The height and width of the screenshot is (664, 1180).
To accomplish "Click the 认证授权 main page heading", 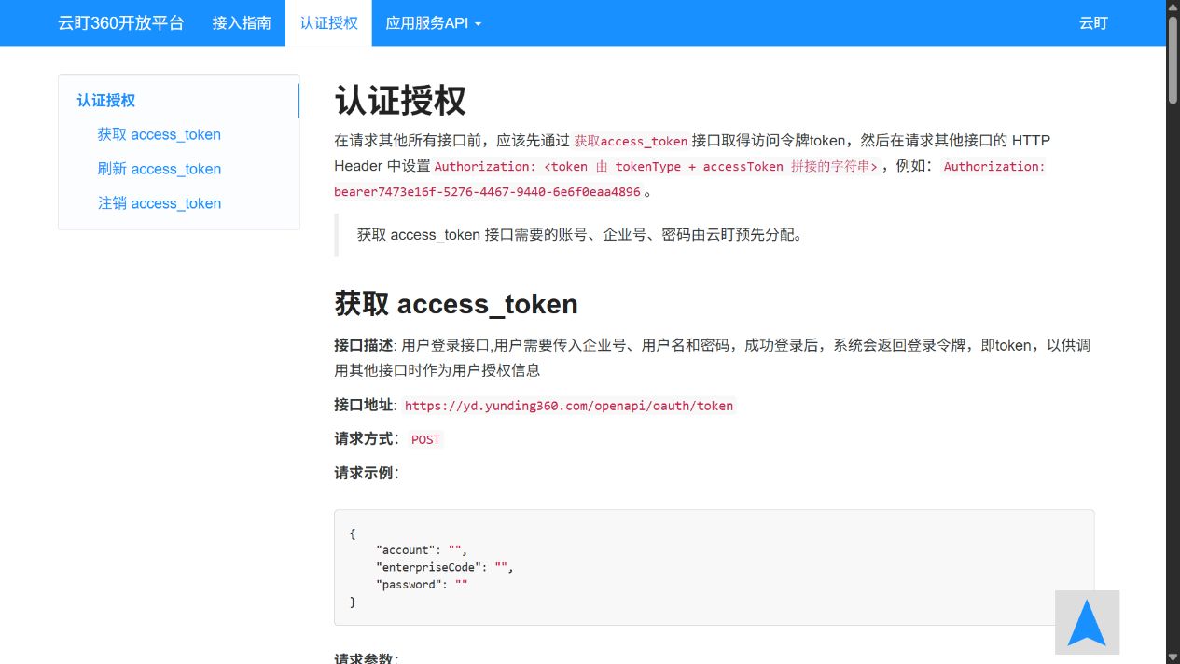I will (400, 101).
